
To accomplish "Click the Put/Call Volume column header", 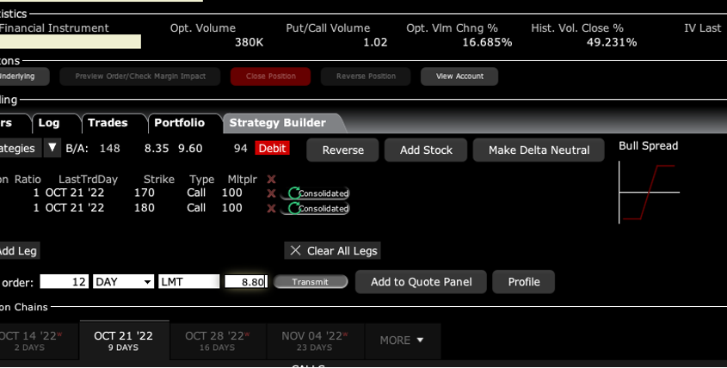I will (328, 28).
